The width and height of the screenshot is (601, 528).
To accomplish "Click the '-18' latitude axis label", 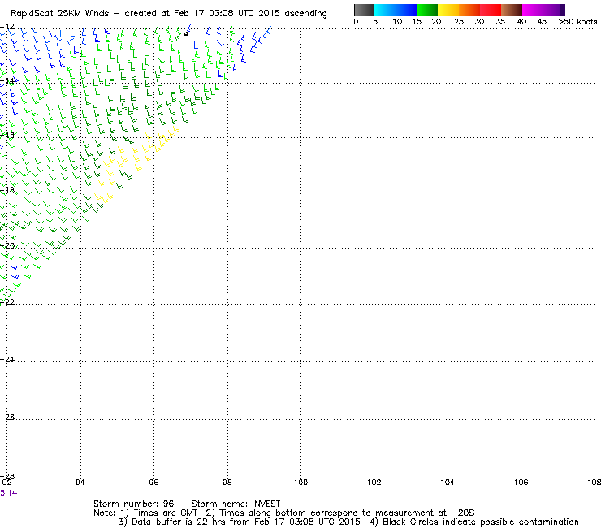I will 7,190.
